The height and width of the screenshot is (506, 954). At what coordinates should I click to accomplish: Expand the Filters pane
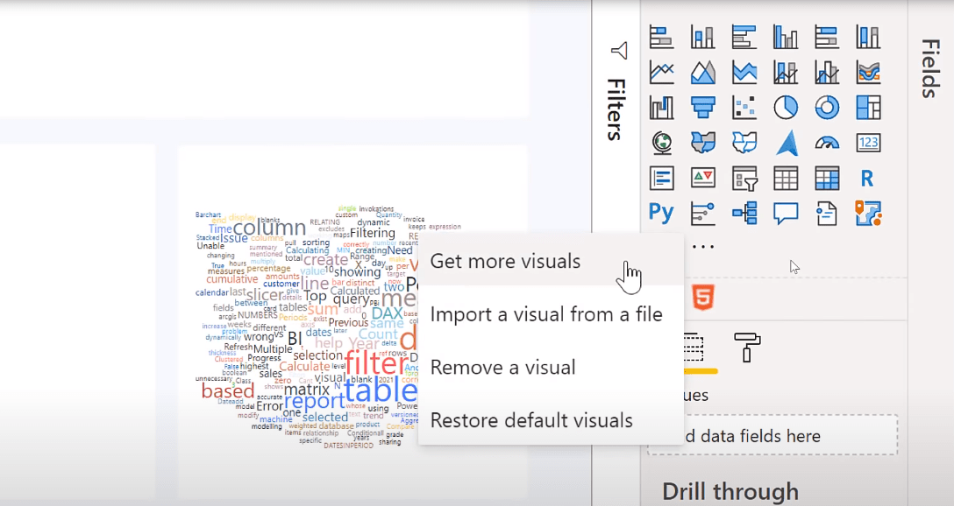pos(616,109)
